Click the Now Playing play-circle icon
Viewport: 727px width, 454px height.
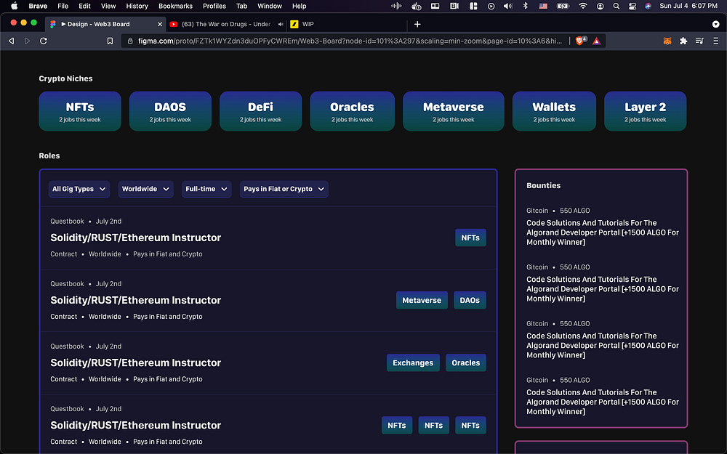click(x=491, y=6)
